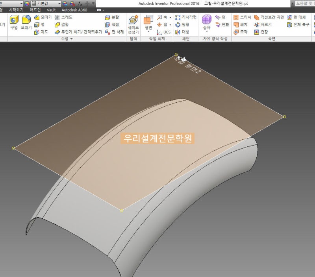Click the top corner handle of the work plane
Viewport: 315px width, 277px height.
[176, 54]
